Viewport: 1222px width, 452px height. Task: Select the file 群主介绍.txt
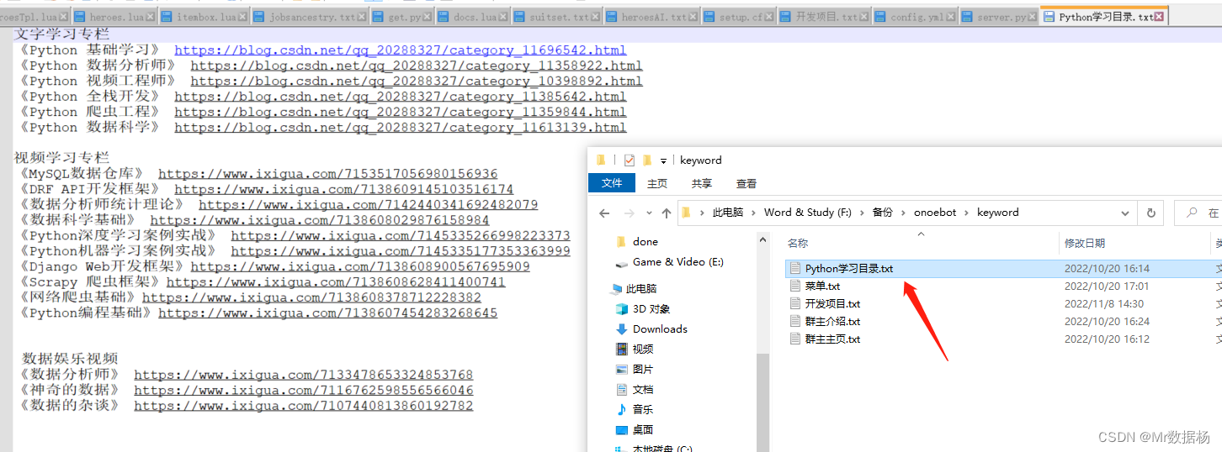click(x=831, y=322)
